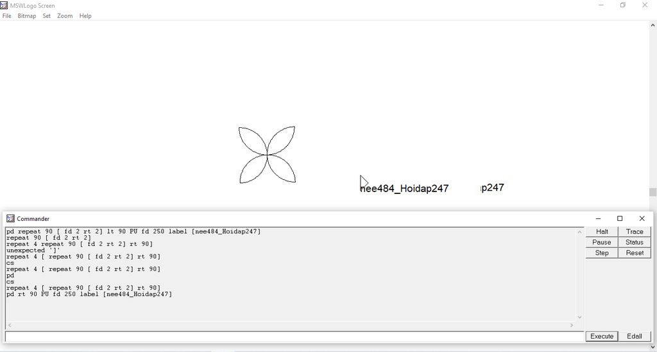657x352 pixels.
Task: Select the first history line starting 'pd repeat 90'
Action: (133, 232)
